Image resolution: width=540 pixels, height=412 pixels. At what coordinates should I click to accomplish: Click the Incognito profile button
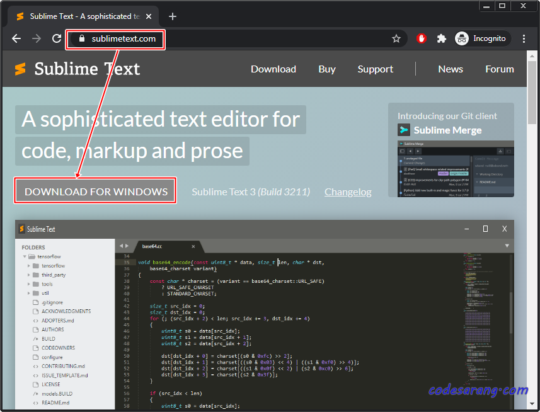click(482, 38)
